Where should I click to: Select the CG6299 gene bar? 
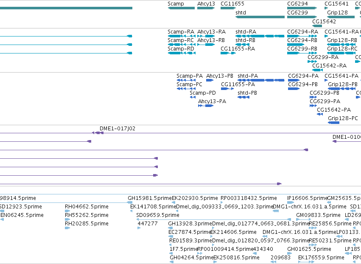302,17
